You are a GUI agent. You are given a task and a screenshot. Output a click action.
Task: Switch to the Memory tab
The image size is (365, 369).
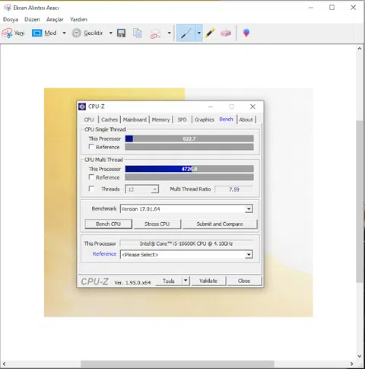pyautogui.click(x=160, y=119)
